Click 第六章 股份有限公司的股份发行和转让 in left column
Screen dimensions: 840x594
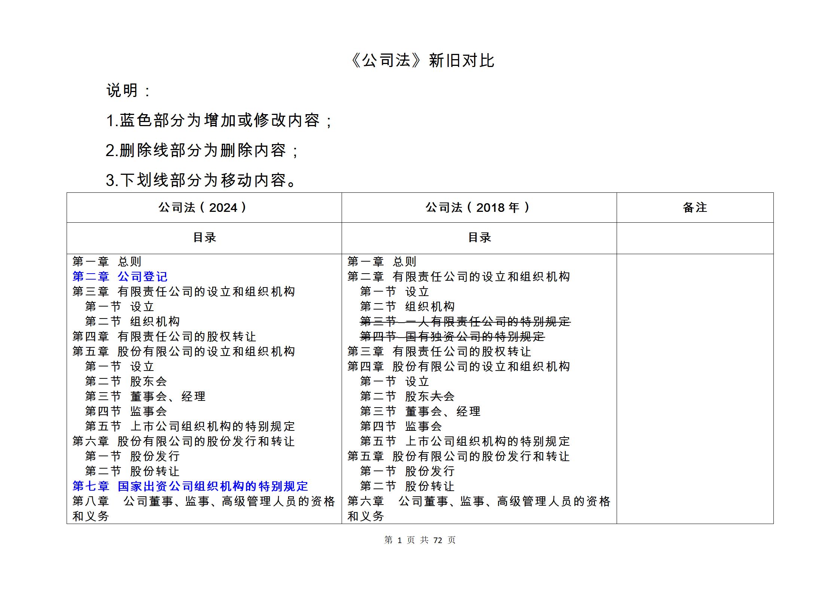[183, 441]
